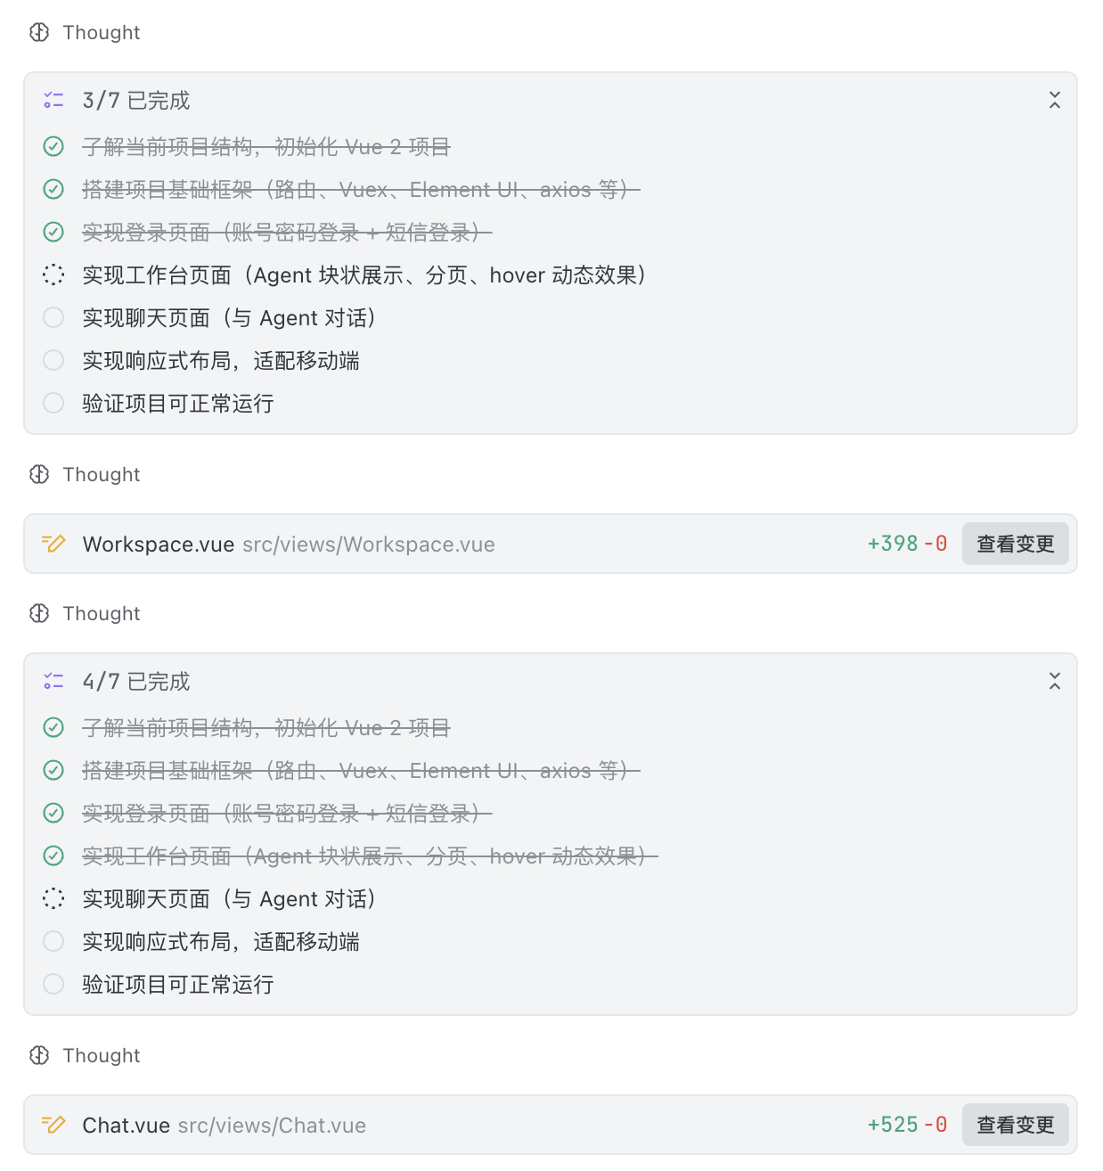Click the brain icon of Thought above Workspace.vue
Viewport: 1103px width, 1171px height.
39,475
